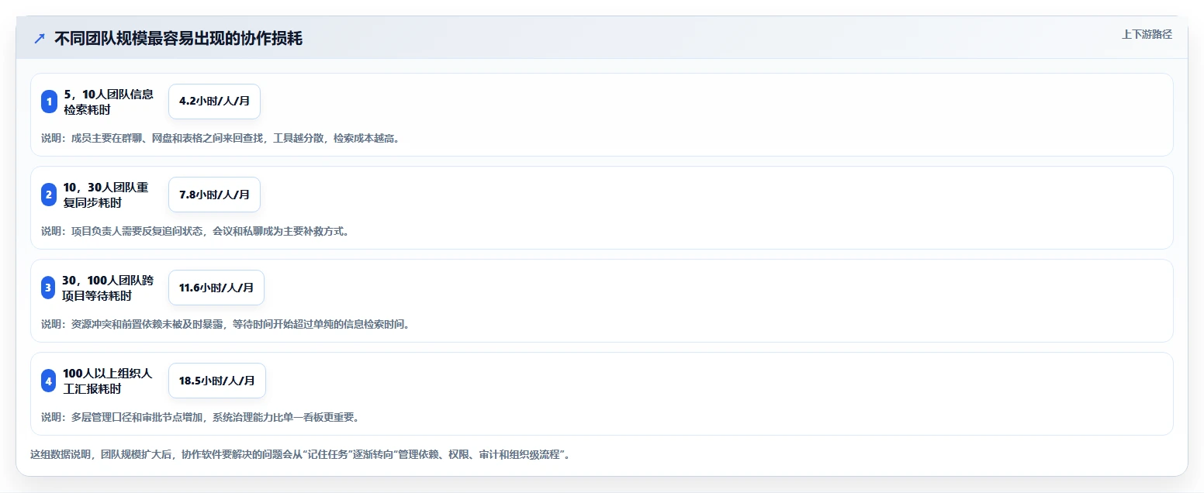1204x493 pixels.
Task: Click the title 不同团队规模最容易出现的协作损耗
Action: [178, 38]
